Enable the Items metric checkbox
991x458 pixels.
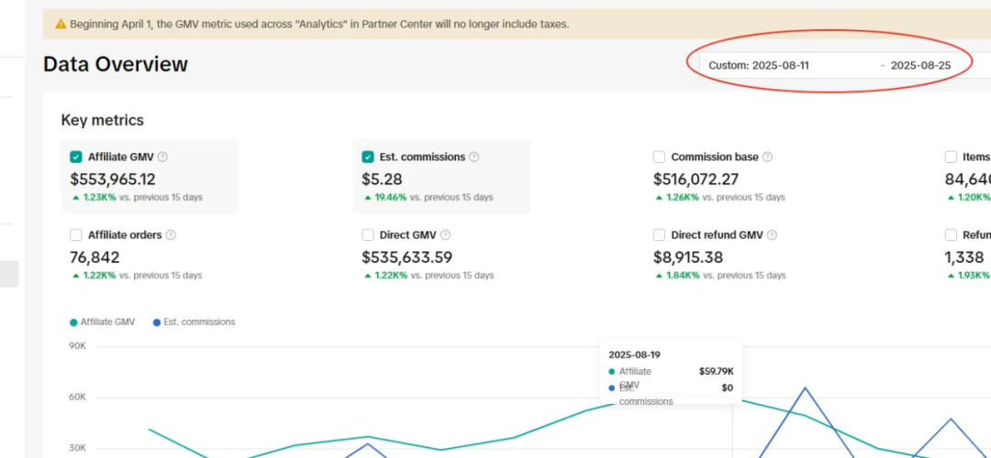point(951,157)
